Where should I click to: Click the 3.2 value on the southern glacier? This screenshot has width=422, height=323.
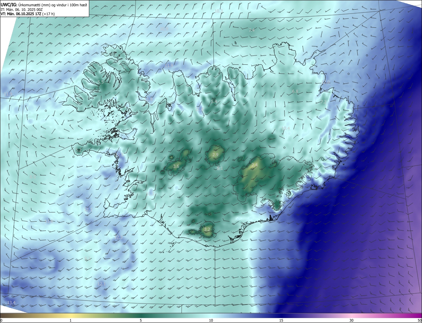coord(207,229)
